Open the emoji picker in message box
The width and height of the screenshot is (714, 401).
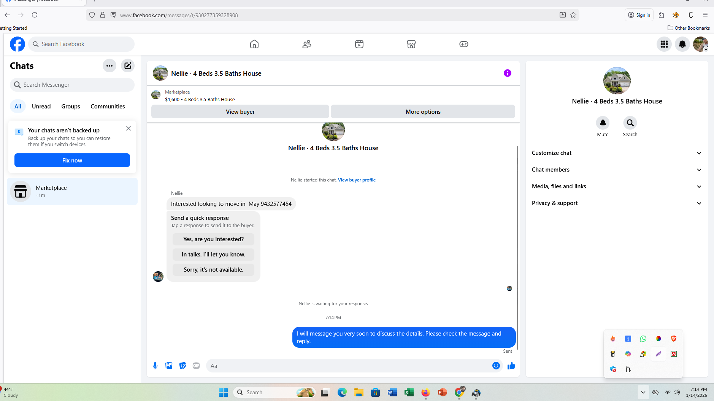click(x=496, y=366)
